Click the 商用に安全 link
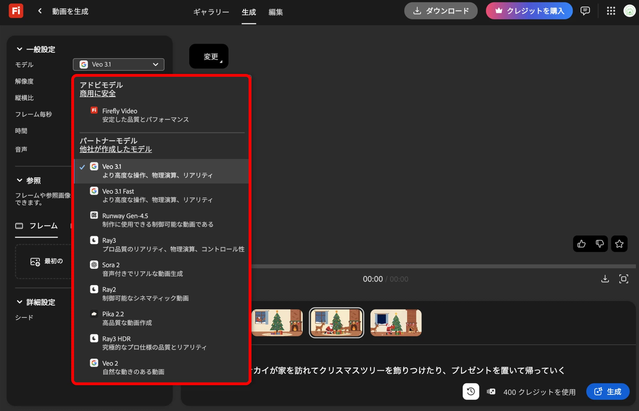This screenshot has width=639, height=411. coord(97,93)
